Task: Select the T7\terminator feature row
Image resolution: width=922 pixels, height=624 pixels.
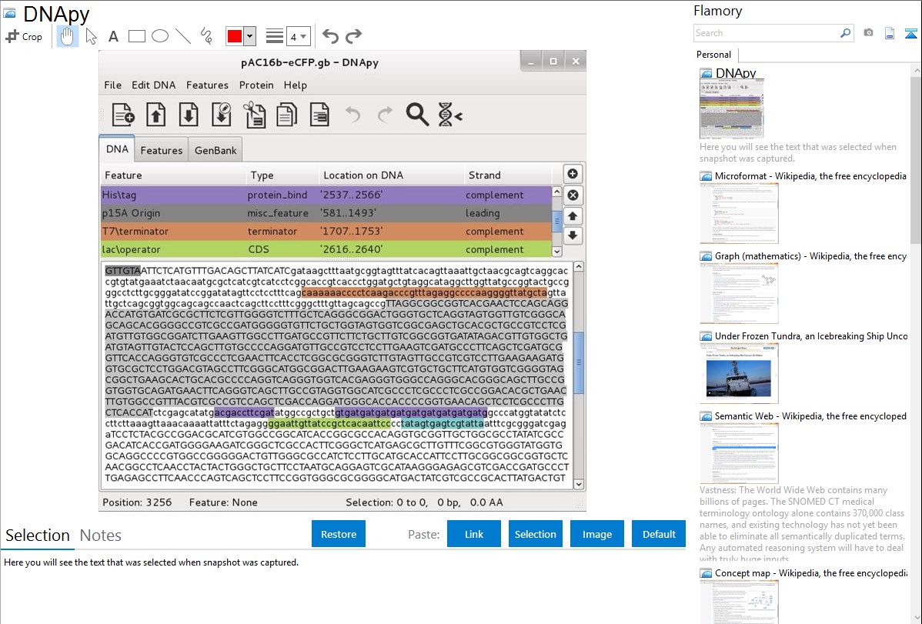Action: point(326,231)
